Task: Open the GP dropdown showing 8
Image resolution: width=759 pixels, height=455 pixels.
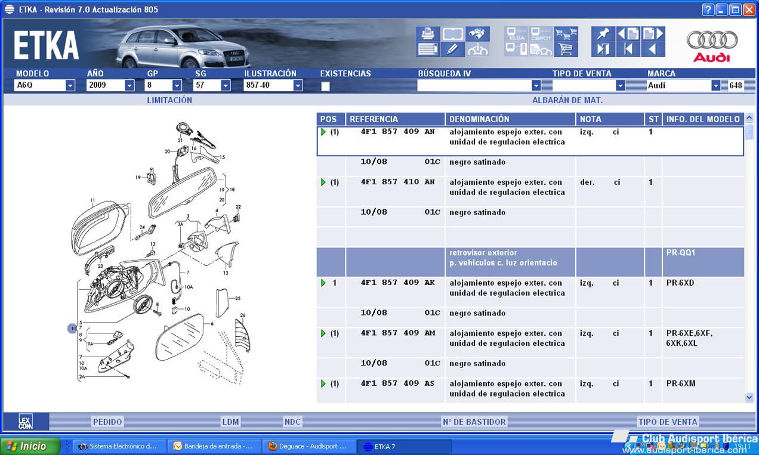Action: pyautogui.click(x=177, y=86)
